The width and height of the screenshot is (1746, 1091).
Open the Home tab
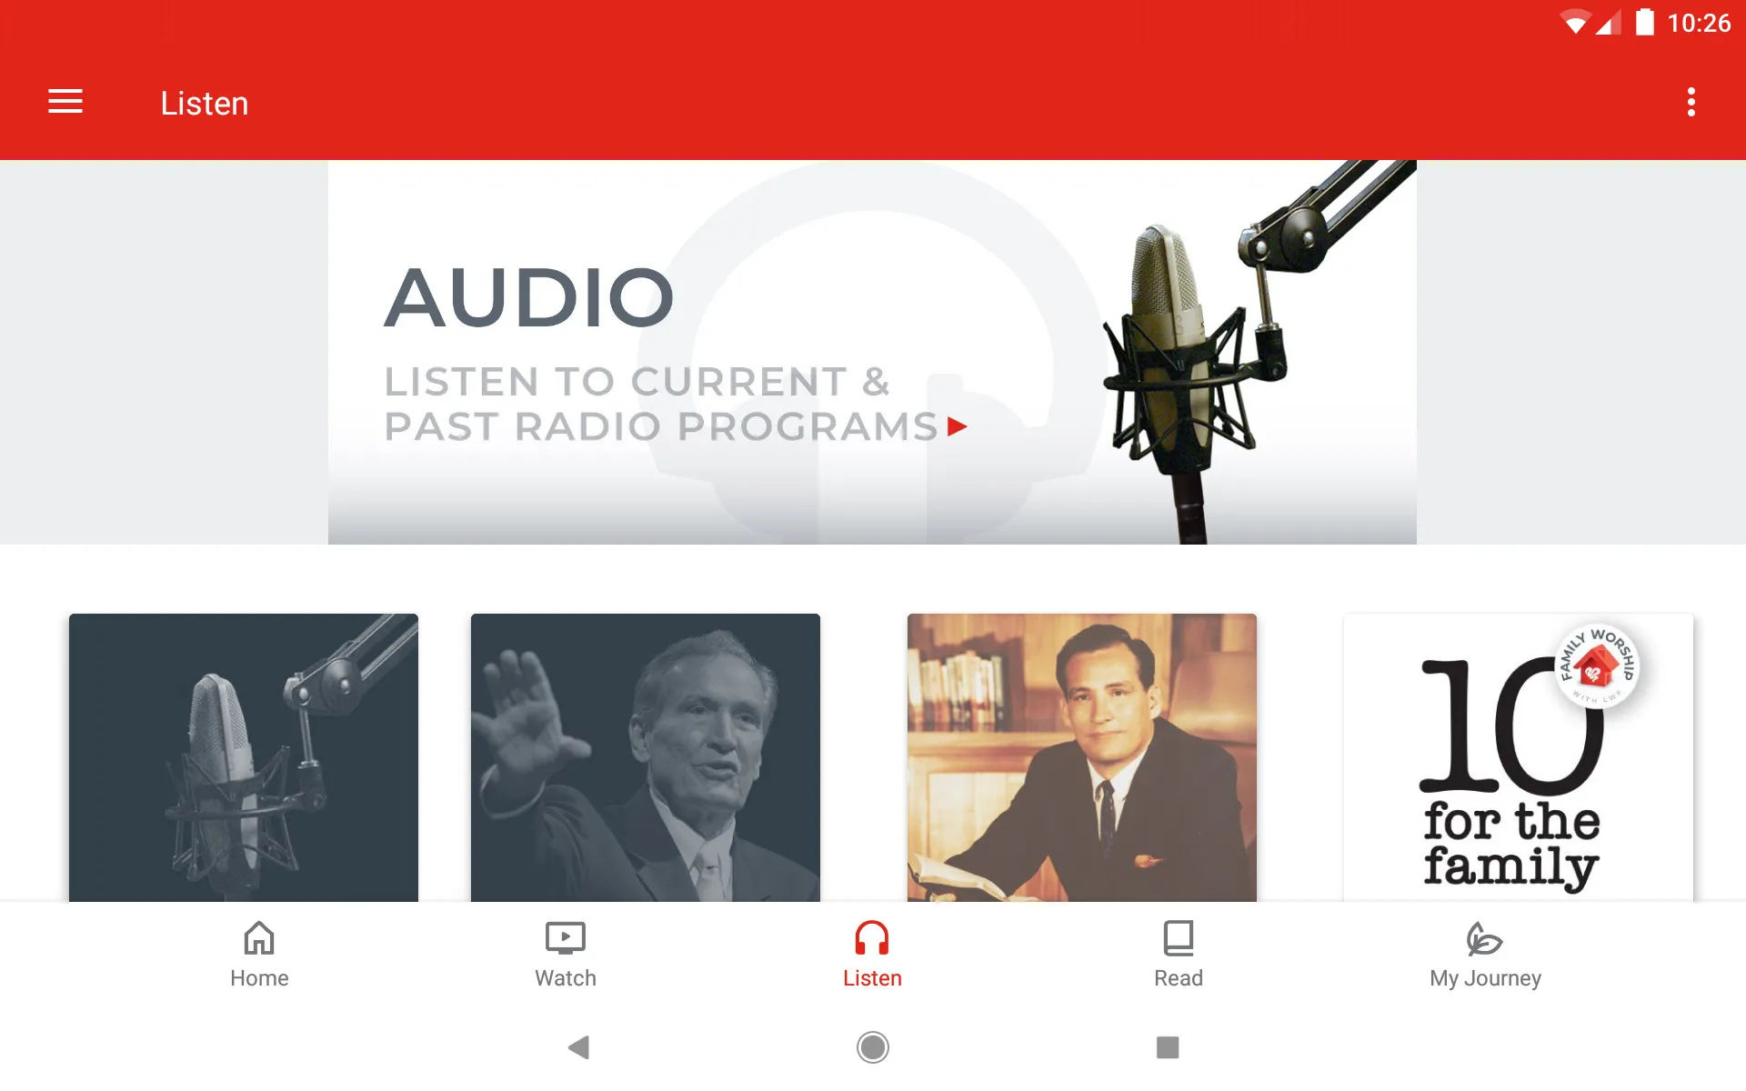pos(257,954)
